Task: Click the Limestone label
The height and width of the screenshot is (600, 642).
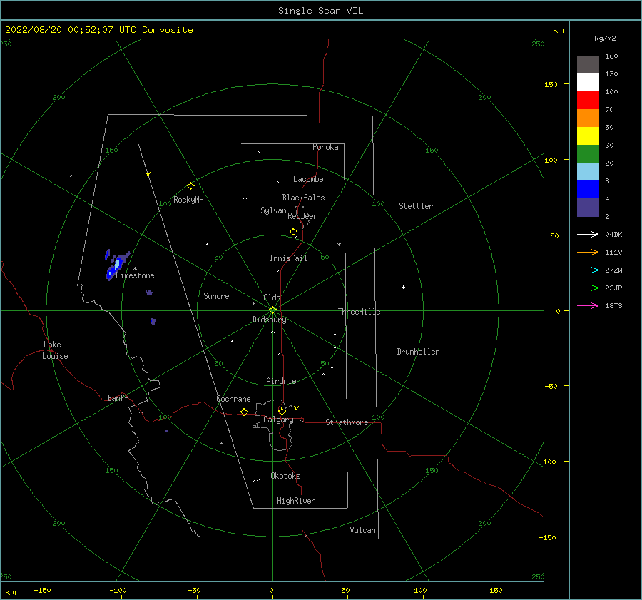Action: (x=135, y=275)
